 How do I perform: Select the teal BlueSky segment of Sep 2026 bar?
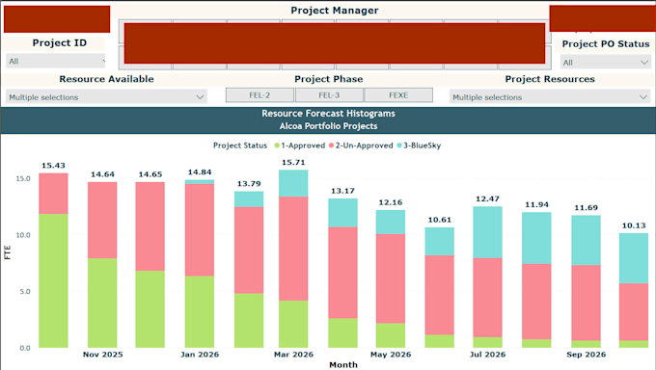coord(587,240)
